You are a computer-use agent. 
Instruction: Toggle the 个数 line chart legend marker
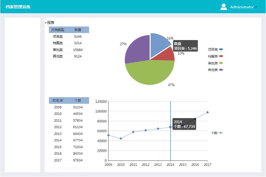coord(221,133)
